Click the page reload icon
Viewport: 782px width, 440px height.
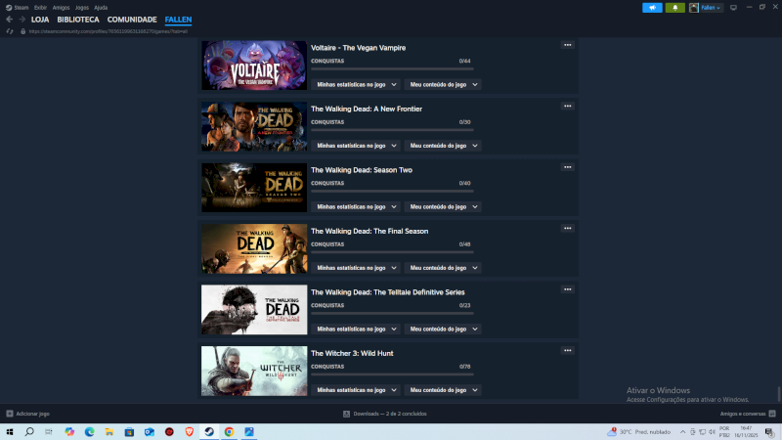[x=10, y=31]
